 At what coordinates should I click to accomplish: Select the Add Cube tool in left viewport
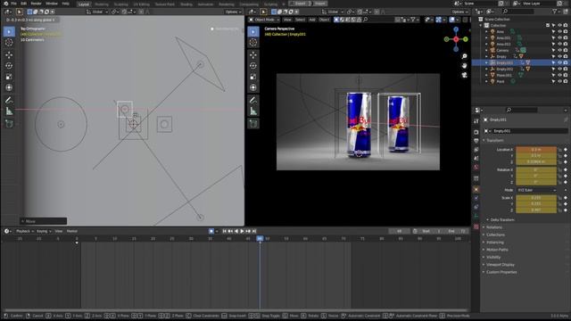tap(9, 124)
